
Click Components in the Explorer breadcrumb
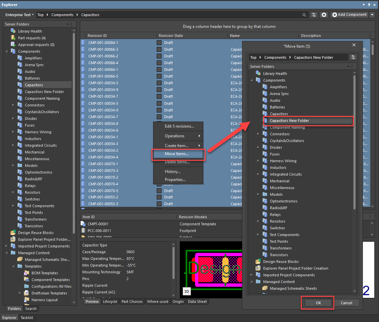coord(62,15)
